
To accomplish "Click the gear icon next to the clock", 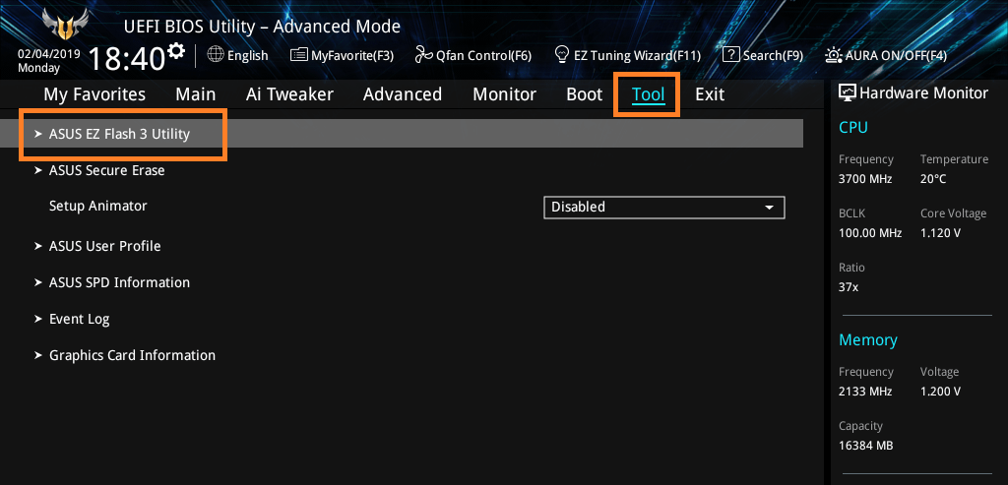I will point(175,51).
